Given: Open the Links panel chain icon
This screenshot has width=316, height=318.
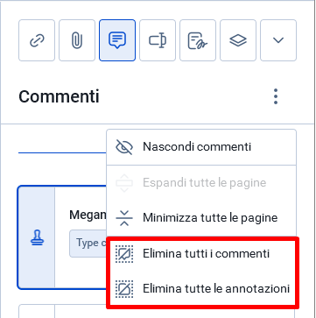Looking at the screenshot, I should pos(37,40).
